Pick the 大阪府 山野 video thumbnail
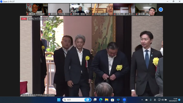This screenshot has width=183, height=103. pyautogui.click(x=102, y=9)
